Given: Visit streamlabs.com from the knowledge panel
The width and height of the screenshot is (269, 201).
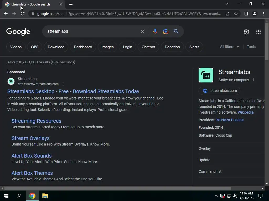Looking at the screenshot, I should coord(219,91).
